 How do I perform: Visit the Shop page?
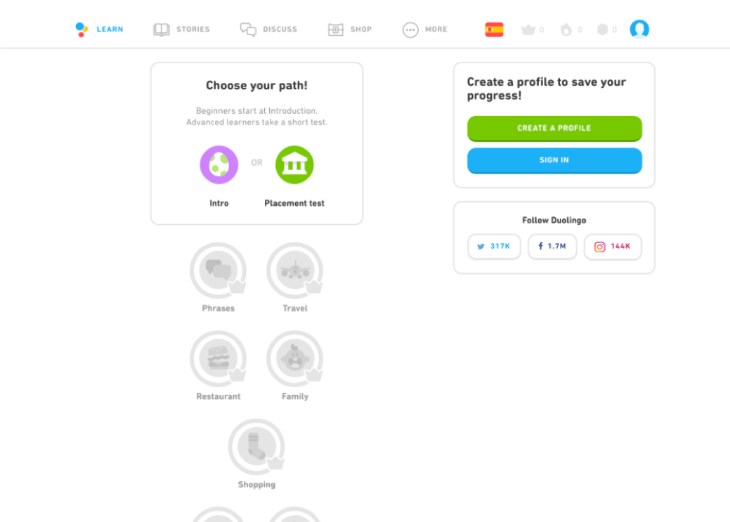point(350,30)
